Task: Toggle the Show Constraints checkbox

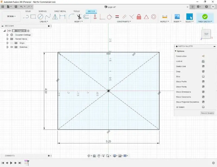Action: (203, 97)
